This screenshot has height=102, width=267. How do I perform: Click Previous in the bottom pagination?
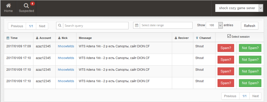pos(230,96)
